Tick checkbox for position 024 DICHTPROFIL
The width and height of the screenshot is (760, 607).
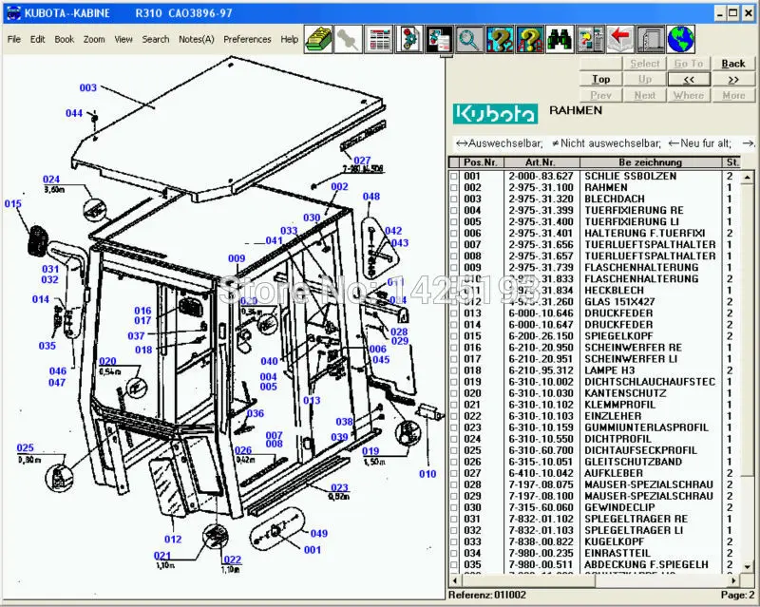point(454,439)
